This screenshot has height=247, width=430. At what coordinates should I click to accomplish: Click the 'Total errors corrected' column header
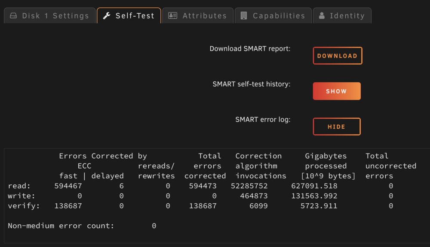click(x=205, y=166)
